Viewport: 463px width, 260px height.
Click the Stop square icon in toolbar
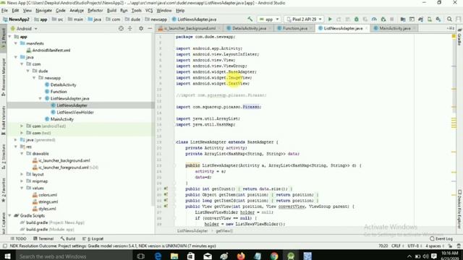(x=392, y=19)
